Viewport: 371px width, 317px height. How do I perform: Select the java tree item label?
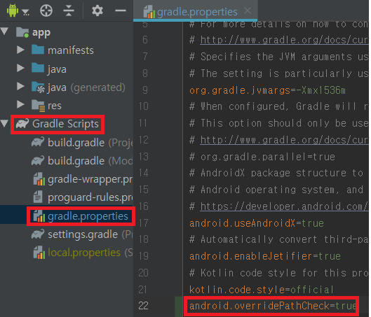57,69
